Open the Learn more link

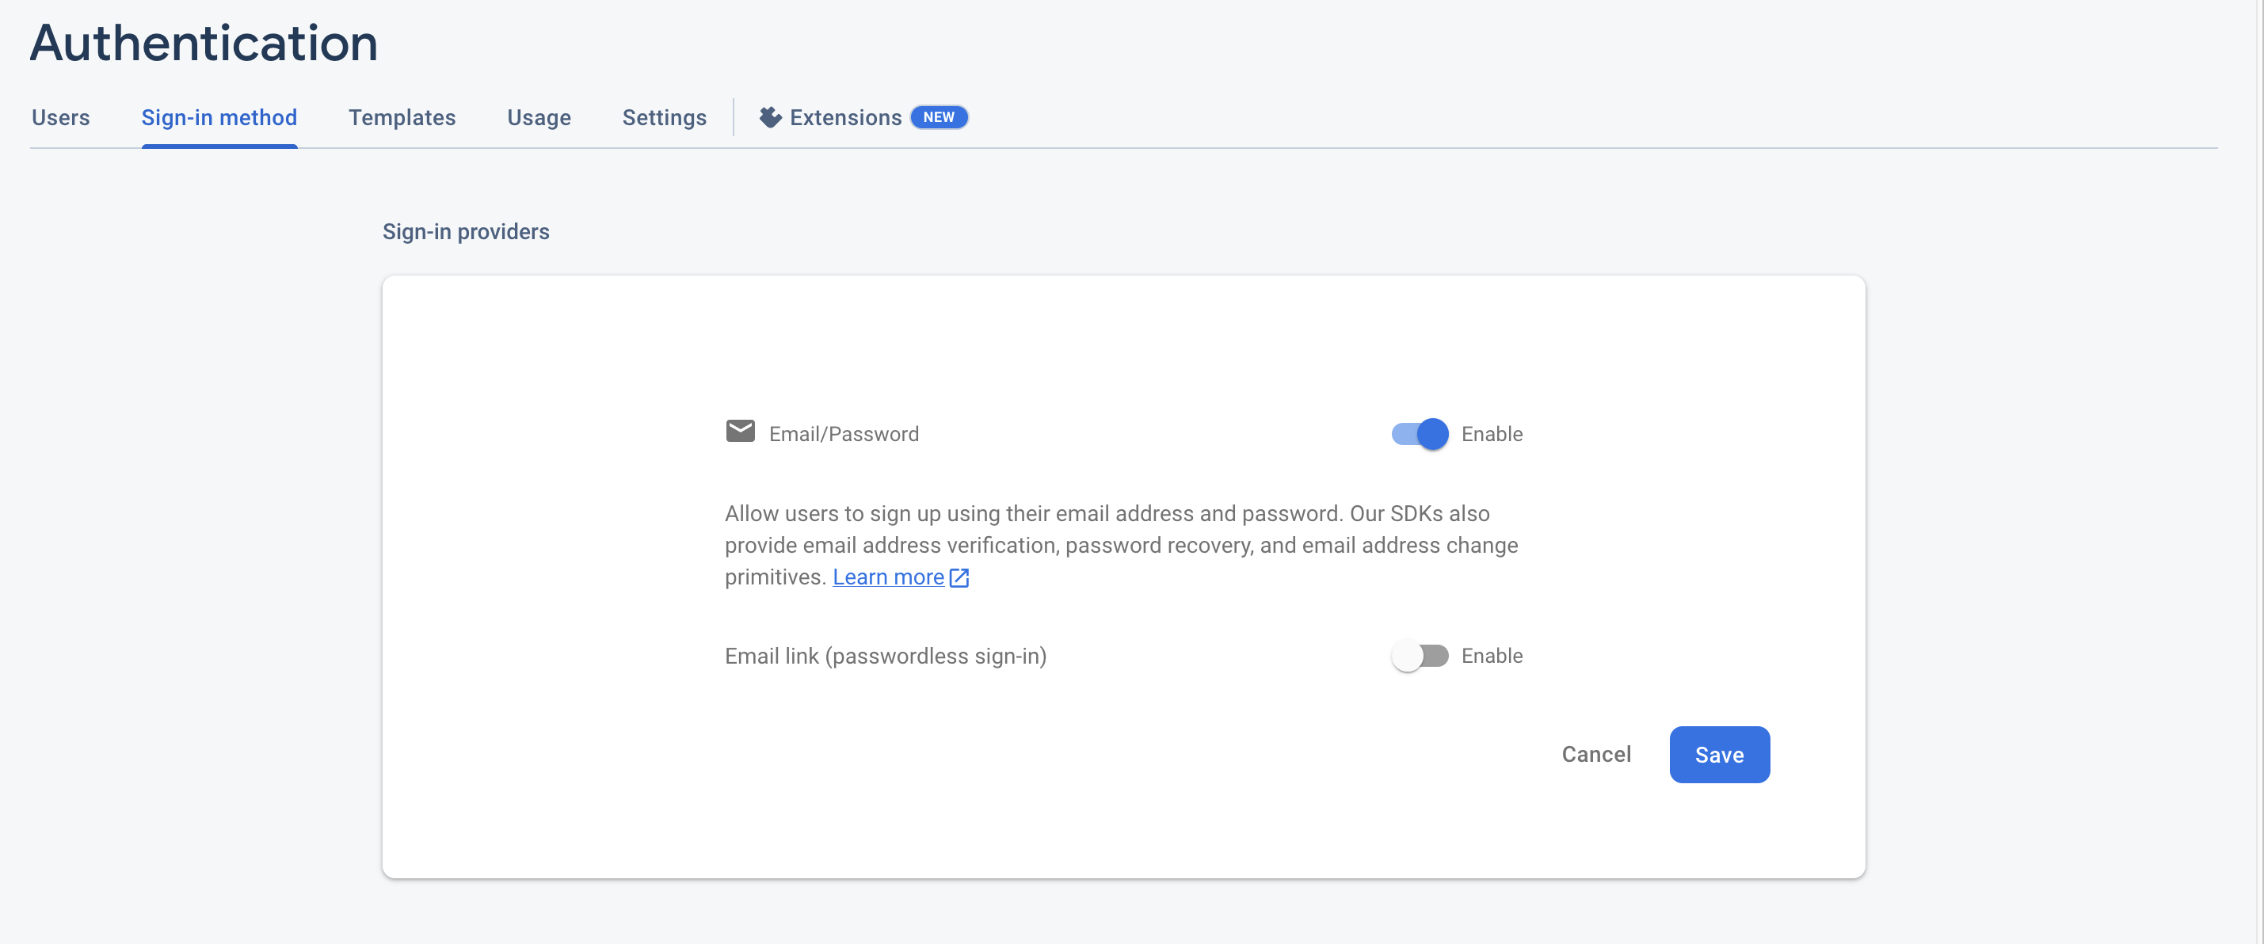(x=888, y=577)
